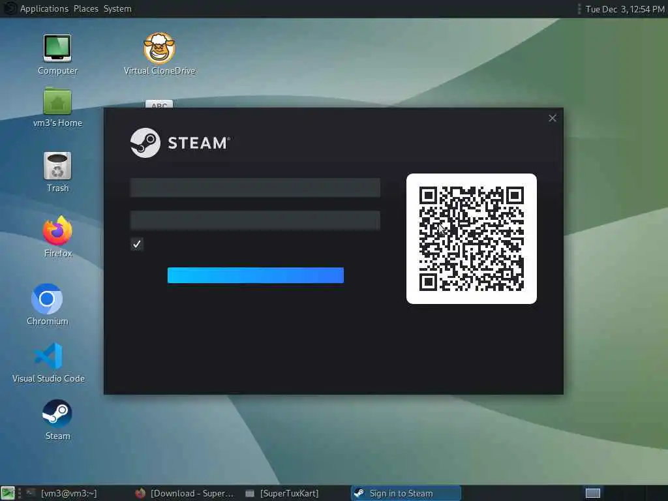This screenshot has height=501, width=668.
Task: Open the partially hidden ABC desktop icon
Action: [x=159, y=104]
